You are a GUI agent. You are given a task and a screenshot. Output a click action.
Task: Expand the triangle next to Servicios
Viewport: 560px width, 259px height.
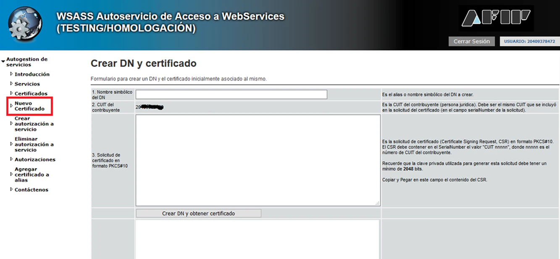pyautogui.click(x=11, y=84)
